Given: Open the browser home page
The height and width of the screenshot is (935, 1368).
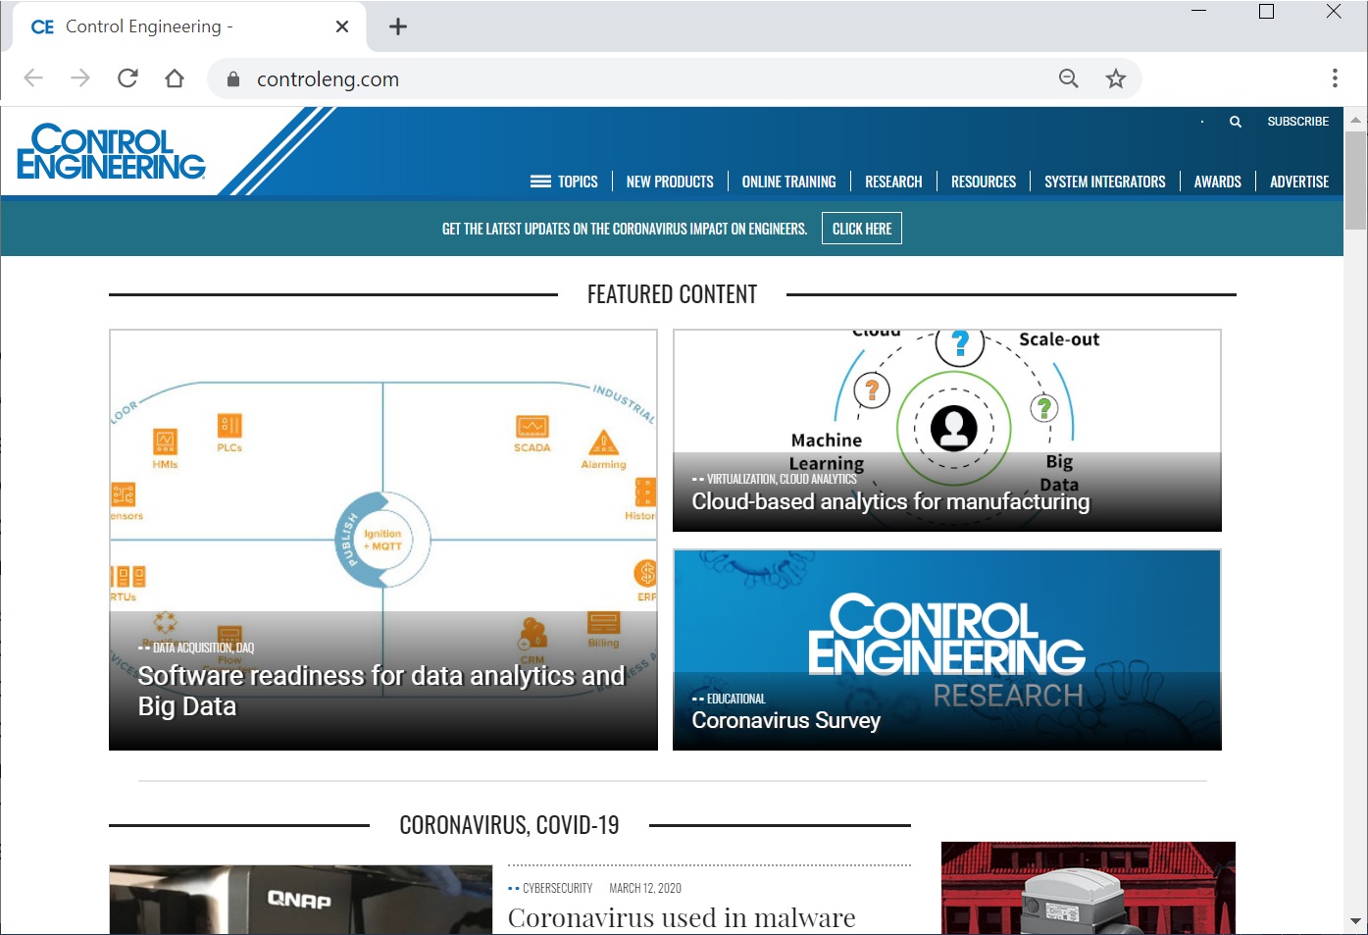Looking at the screenshot, I should (175, 78).
